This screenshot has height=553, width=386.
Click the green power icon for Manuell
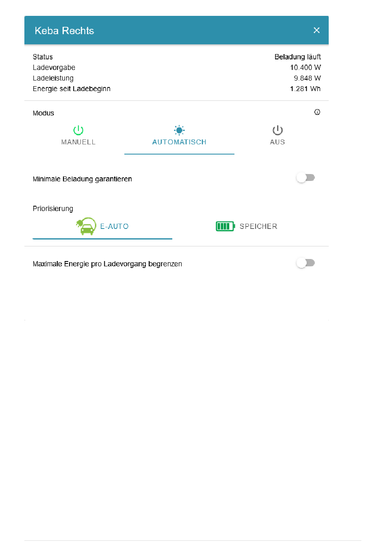78,130
